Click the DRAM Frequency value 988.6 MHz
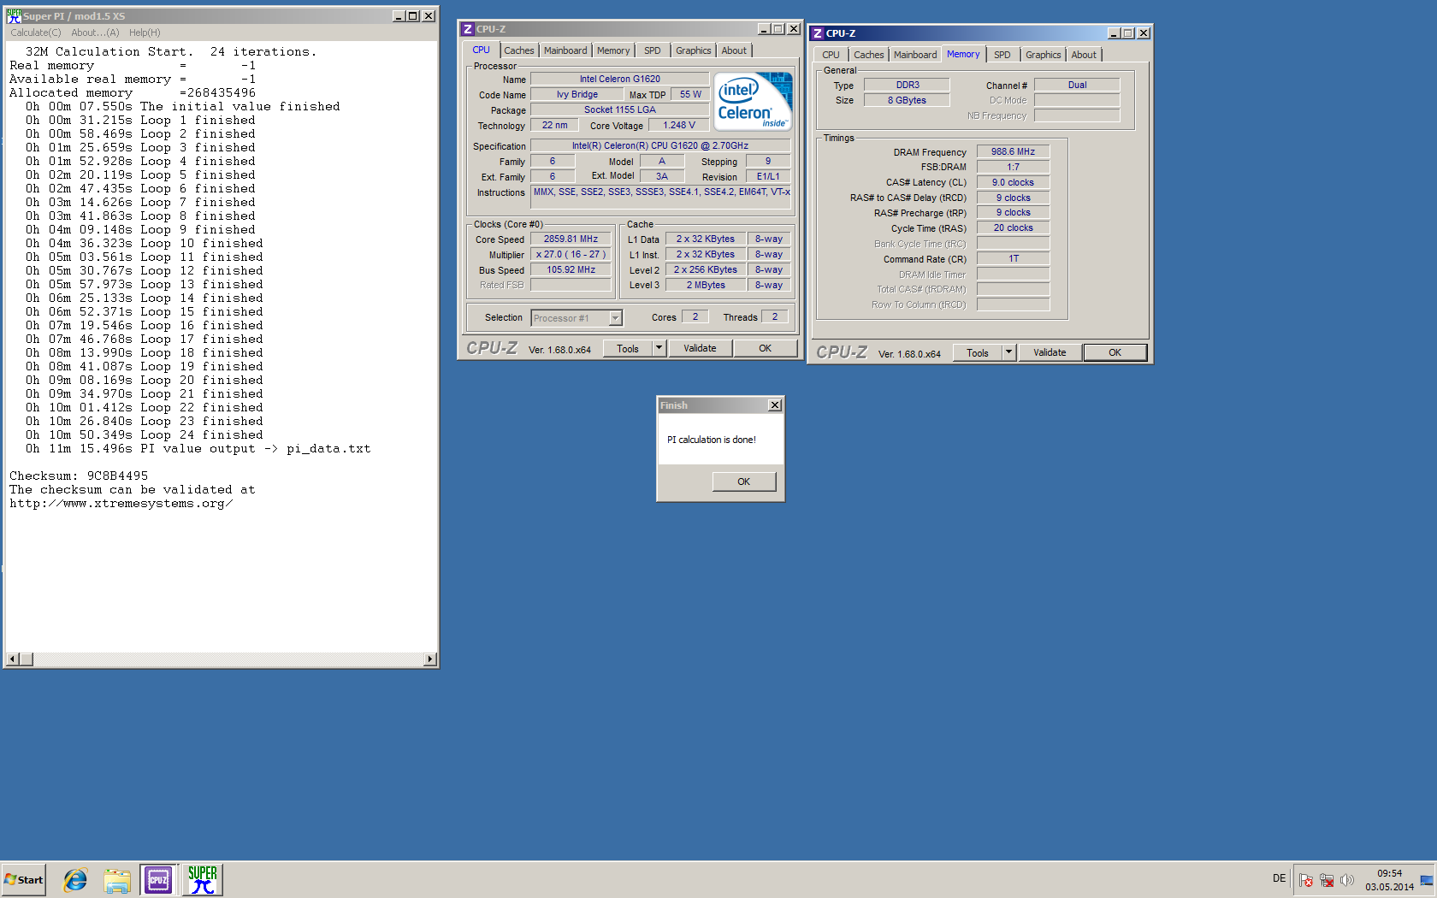 (1013, 152)
